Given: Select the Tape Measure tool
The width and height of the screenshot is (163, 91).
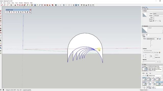Looking at the screenshot, I should (x=28, y=5).
